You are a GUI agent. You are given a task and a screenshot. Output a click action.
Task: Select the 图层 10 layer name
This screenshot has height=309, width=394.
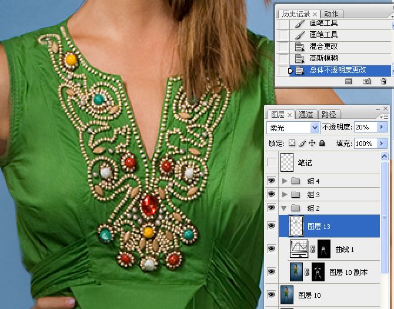point(309,295)
